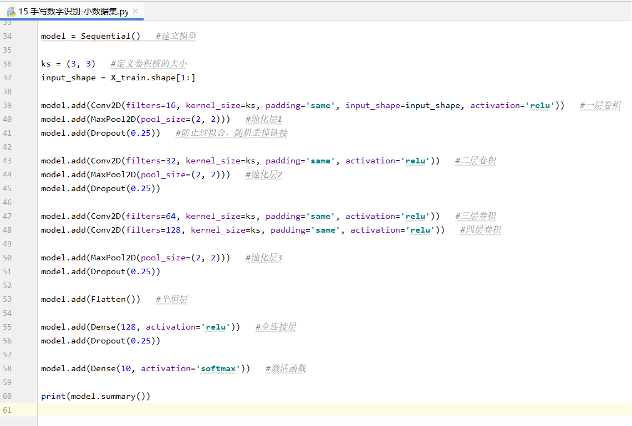Click 'relu' string on line 43
The height and width of the screenshot is (426, 632).
(415, 161)
